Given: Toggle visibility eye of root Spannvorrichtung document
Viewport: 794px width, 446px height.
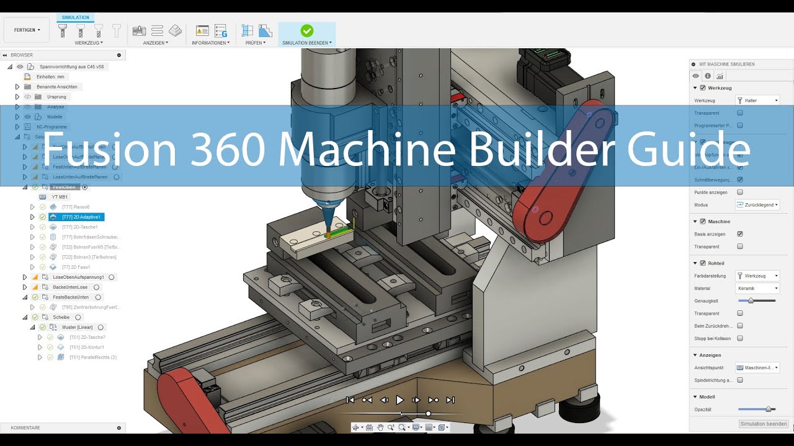Looking at the screenshot, I should tap(20, 66).
